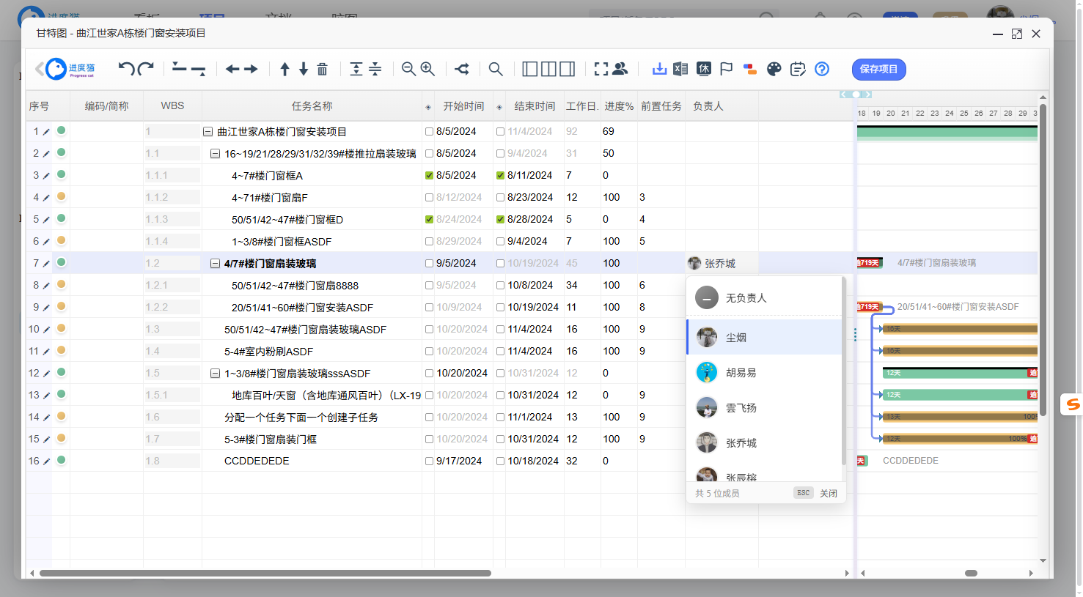Collapse the 曲江世家A栋楼门窗安装项目 root task
The width and height of the screenshot is (1083, 597).
[208, 132]
